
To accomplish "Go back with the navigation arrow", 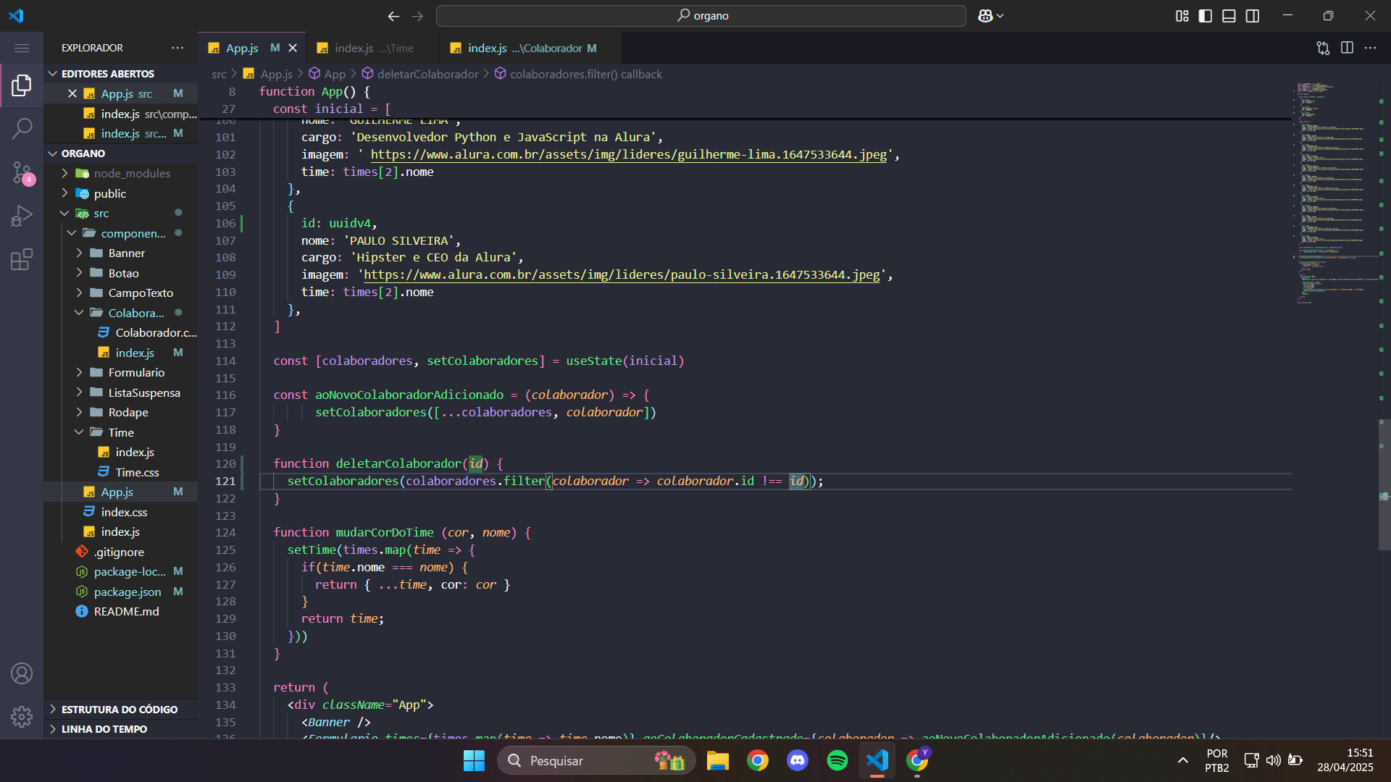I will point(393,16).
